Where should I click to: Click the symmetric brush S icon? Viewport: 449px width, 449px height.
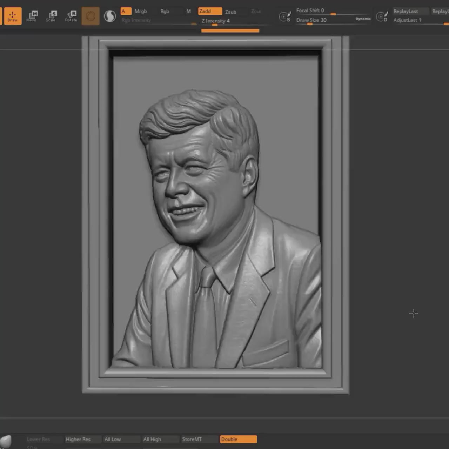pyautogui.click(x=285, y=16)
